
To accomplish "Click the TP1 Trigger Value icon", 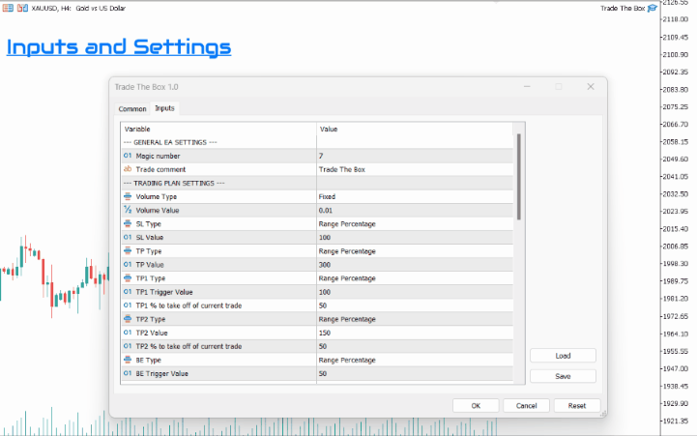I will click(128, 292).
